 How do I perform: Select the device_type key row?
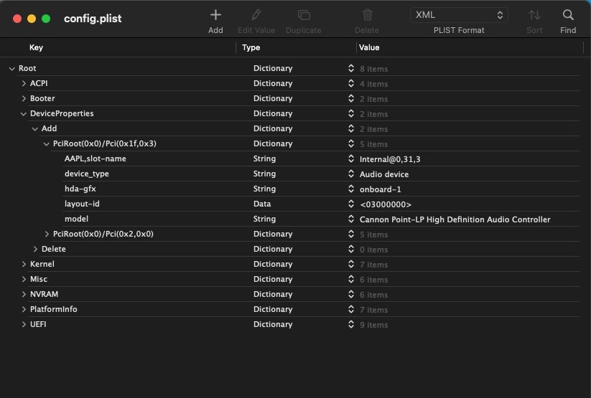[87, 174]
